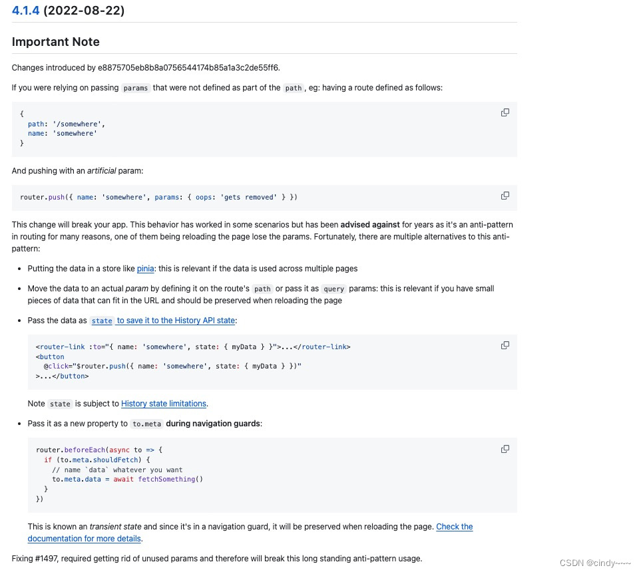Select the state inline code badge
This screenshot has height=574, width=641.
click(x=102, y=321)
